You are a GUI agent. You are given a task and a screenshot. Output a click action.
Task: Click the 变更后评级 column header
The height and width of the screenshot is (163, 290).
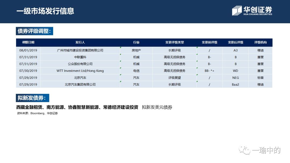(x=235, y=42)
